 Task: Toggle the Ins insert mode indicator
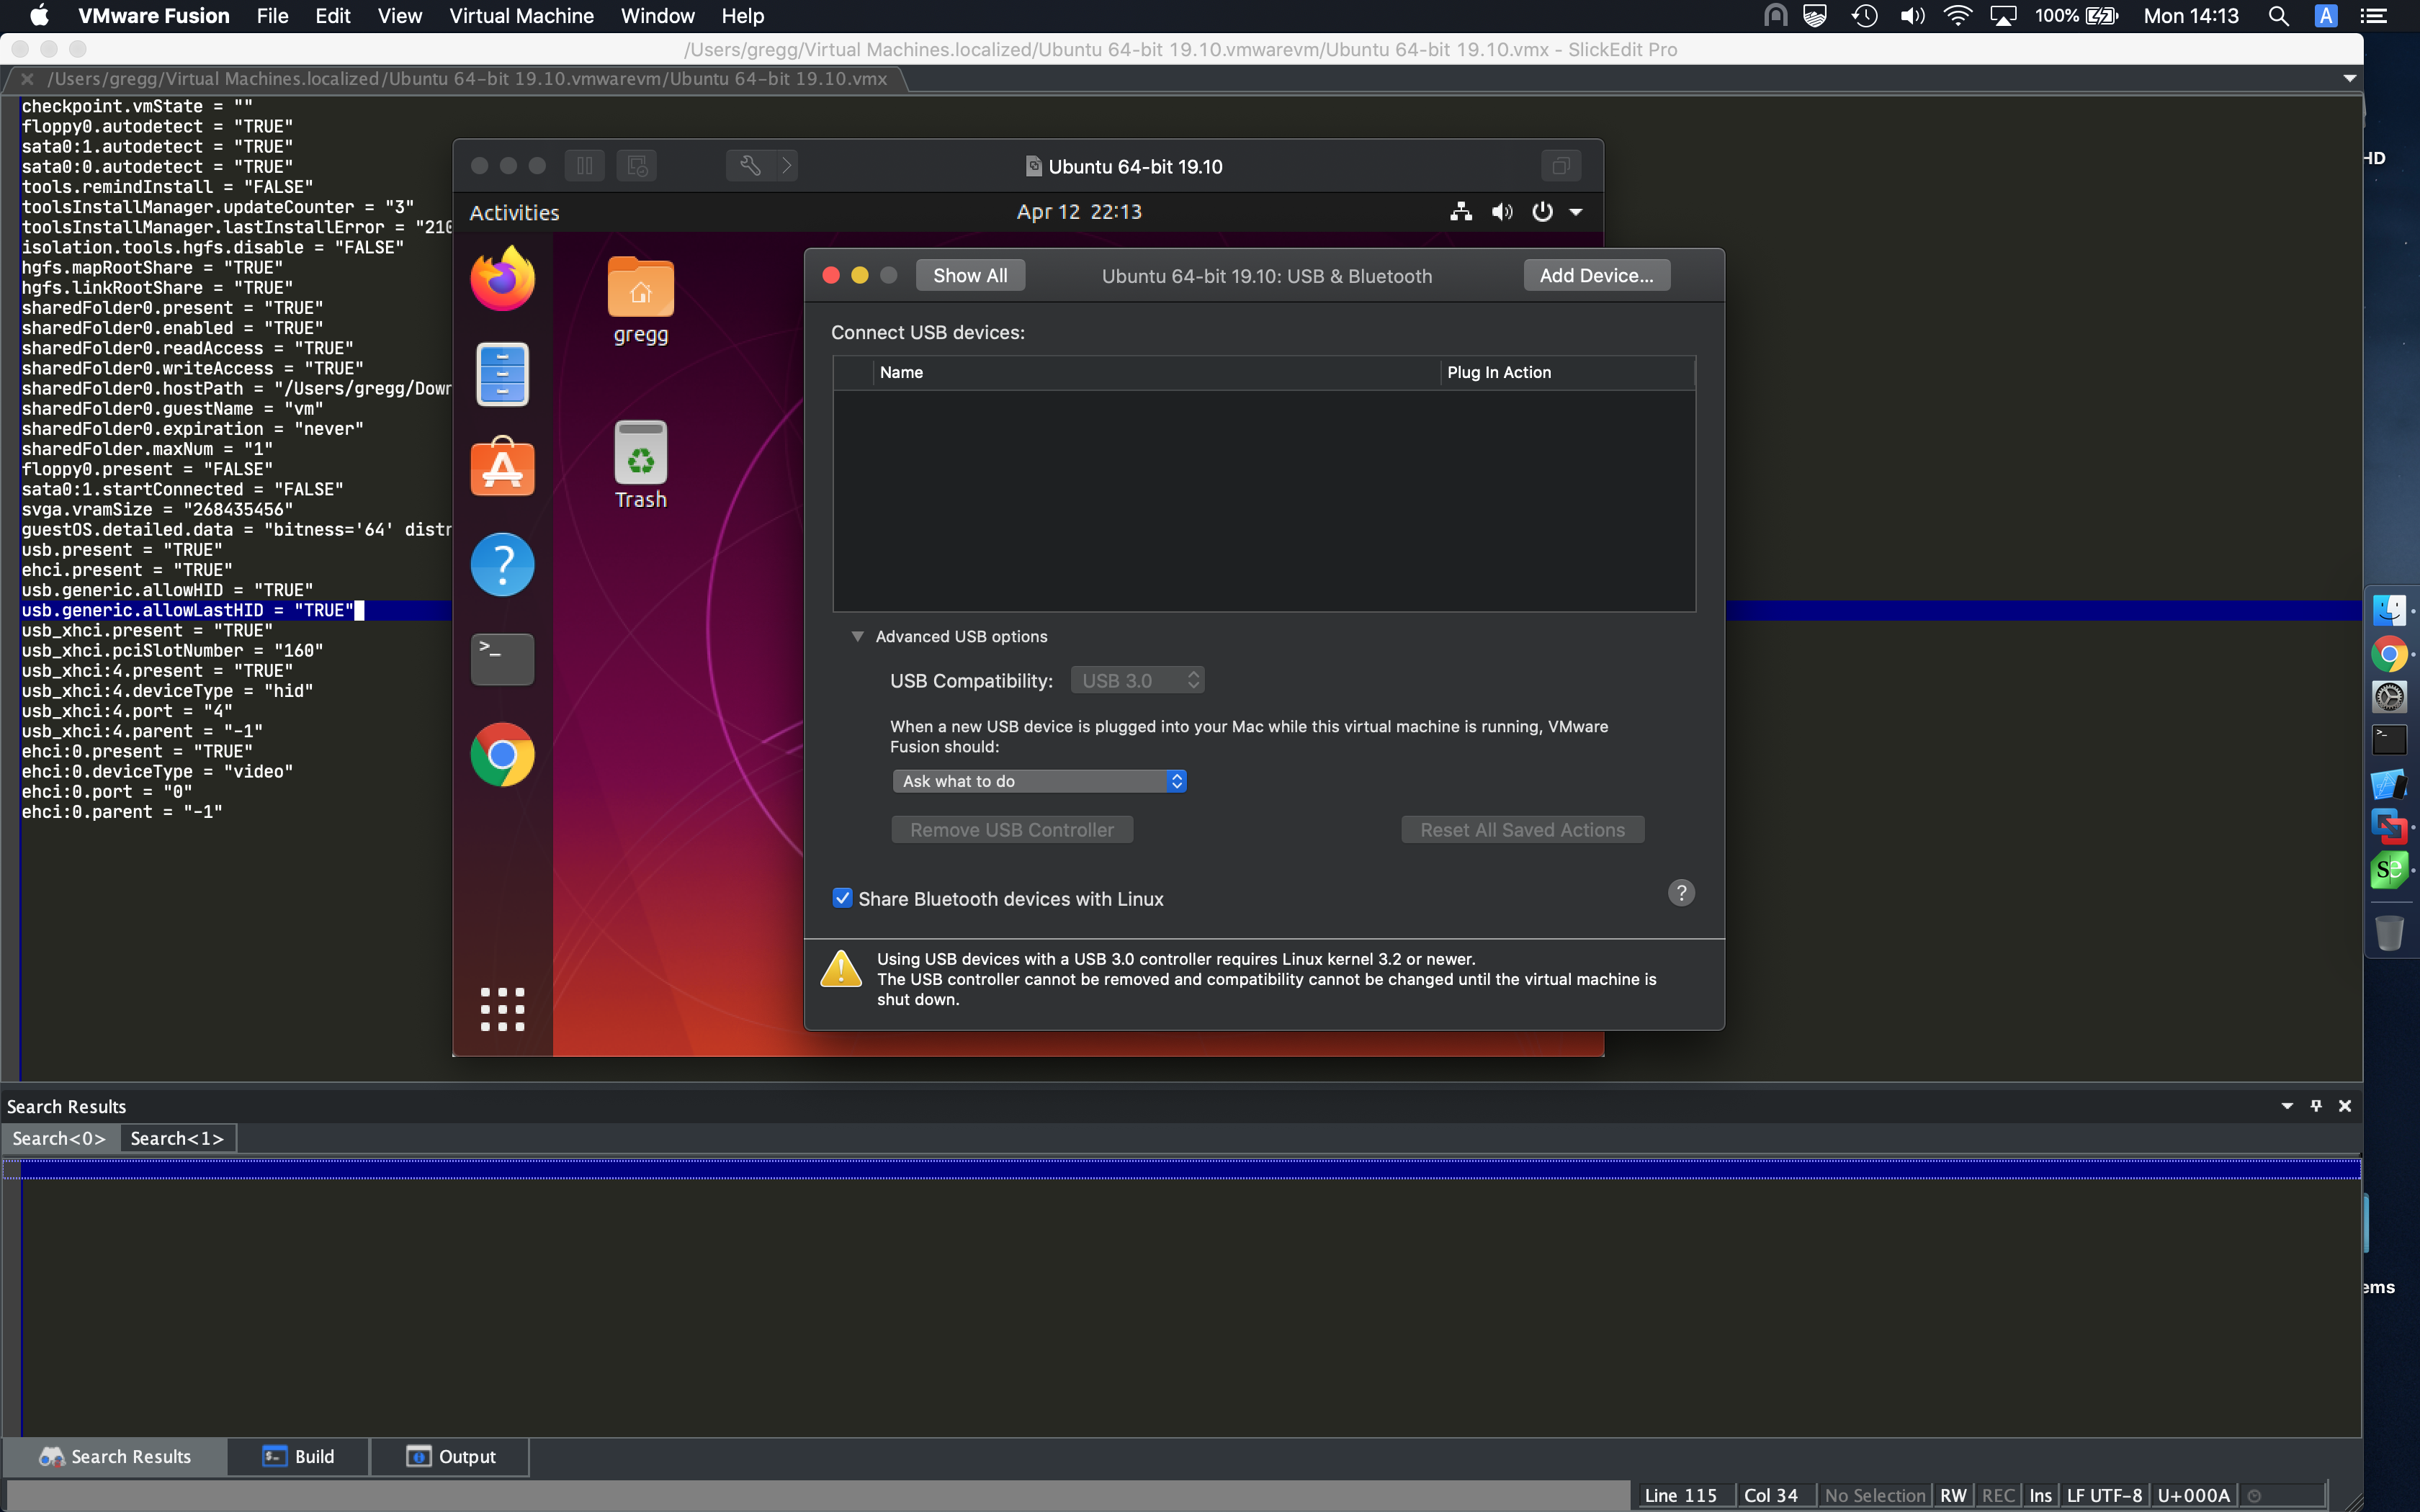(x=2040, y=1495)
